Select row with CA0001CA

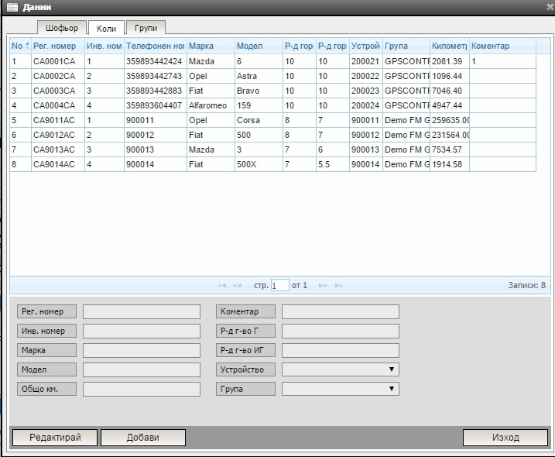point(272,61)
